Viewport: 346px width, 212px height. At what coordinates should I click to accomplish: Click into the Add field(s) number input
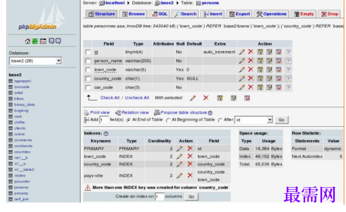104,120
